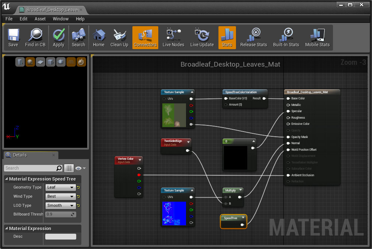
Task: Open the Edit menu
Action: tap(23, 19)
